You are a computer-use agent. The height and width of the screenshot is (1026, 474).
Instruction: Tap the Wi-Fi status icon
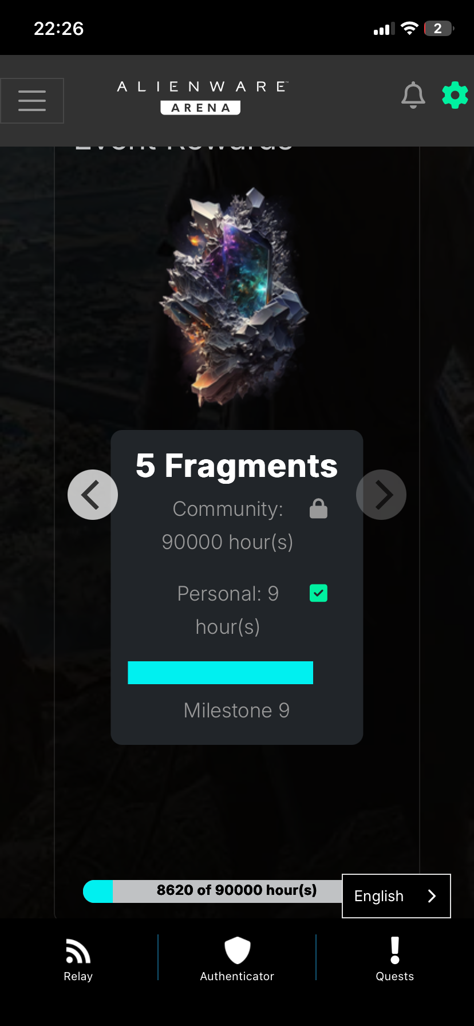(409, 28)
